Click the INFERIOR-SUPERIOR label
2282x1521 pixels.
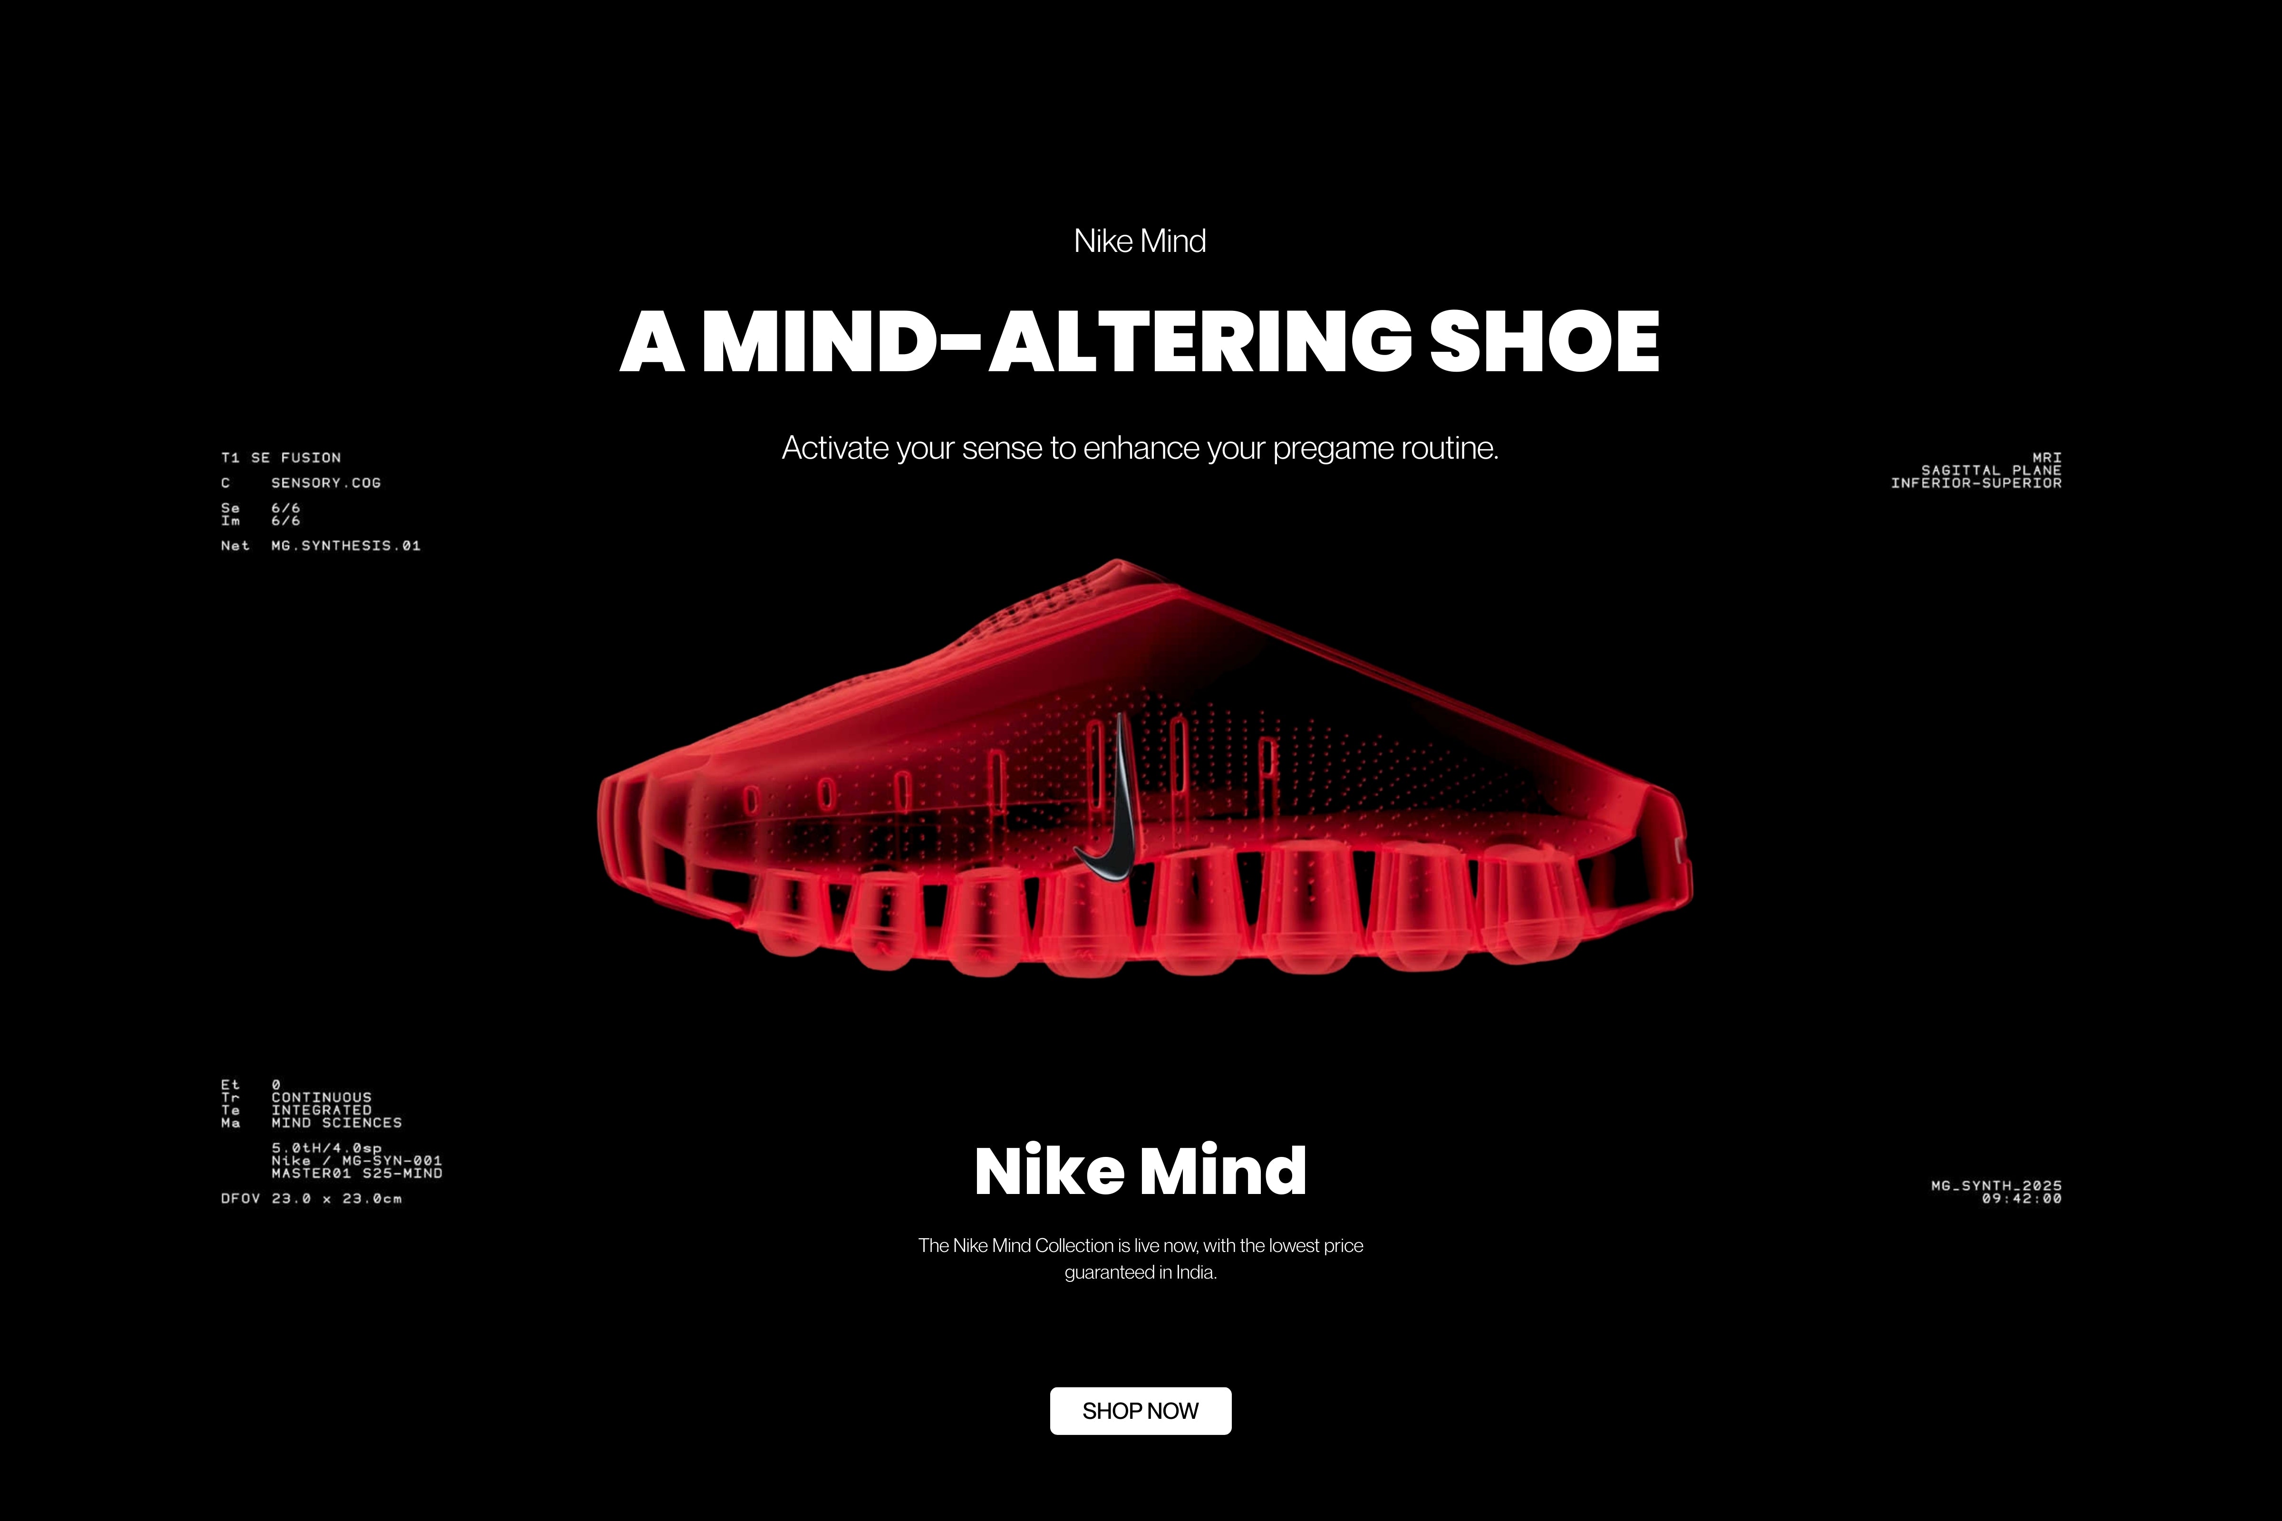point(1976,483)
